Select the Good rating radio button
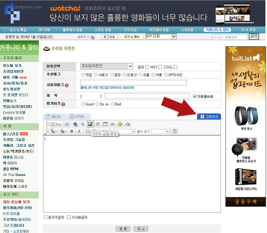267x233 pixels. [83, 104]
